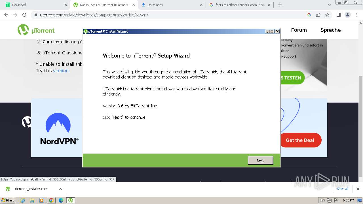The width and height of the screenshot is (363, 204).
Task: Open Windows Media Player from the taskbar
Action: pos(42,200)
